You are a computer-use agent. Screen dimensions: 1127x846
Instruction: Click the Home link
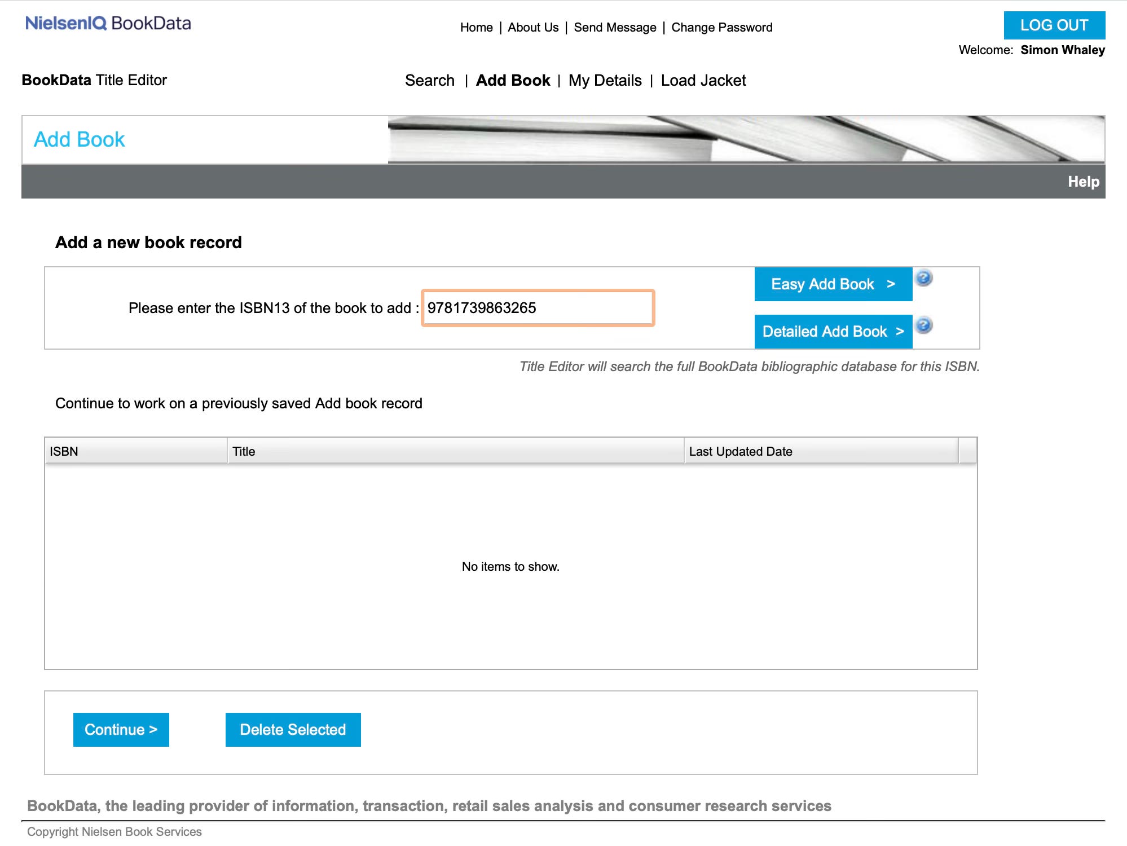476,28
